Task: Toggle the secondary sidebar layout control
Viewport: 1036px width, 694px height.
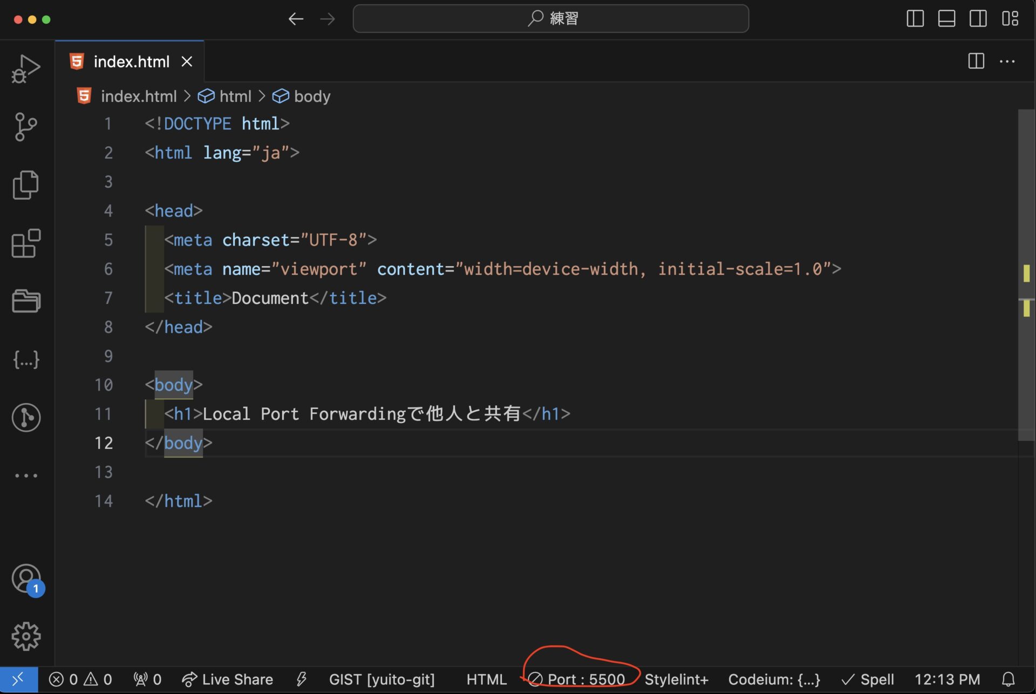Action: click(978, 18)
